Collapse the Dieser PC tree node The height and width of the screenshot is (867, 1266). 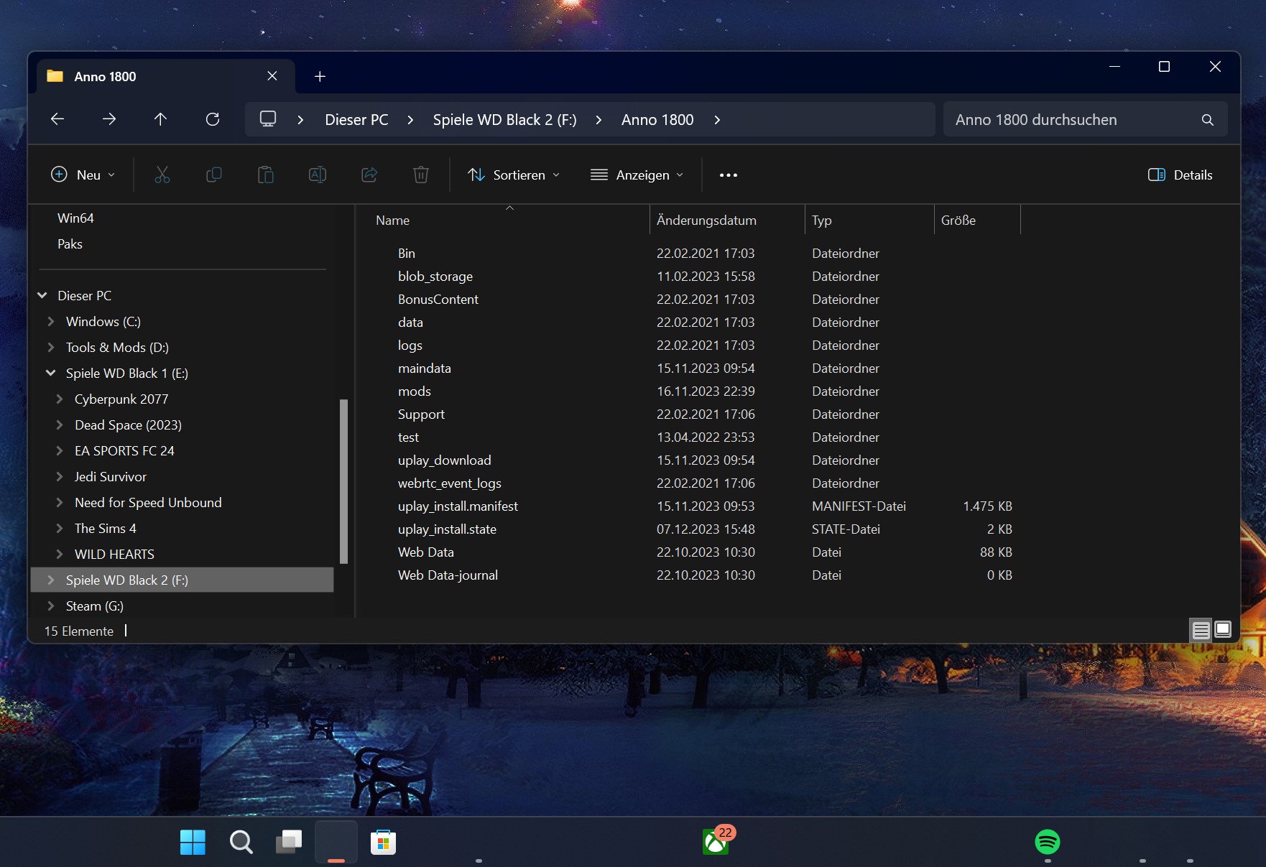(x=42, y=295)
